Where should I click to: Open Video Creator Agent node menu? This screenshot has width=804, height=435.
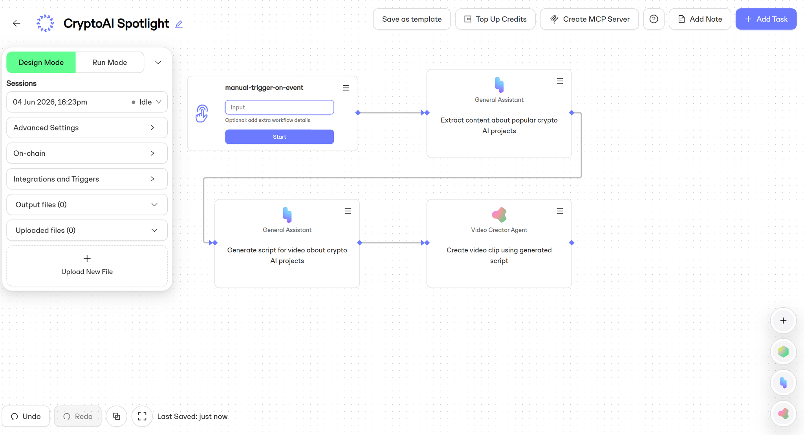(x=560, y=211)
